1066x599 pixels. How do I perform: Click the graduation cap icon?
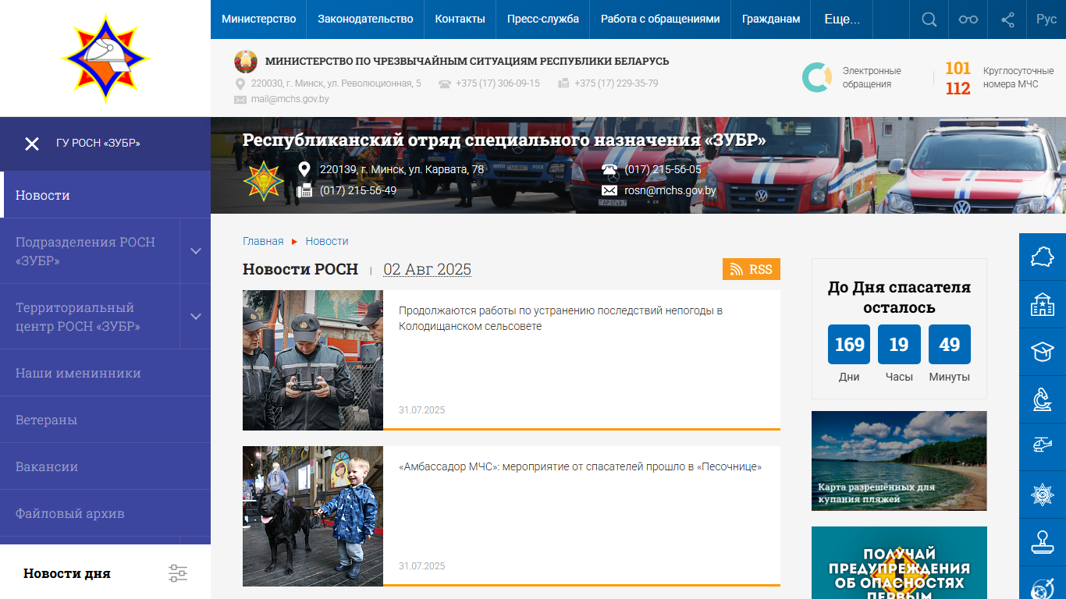tap(1043, 352)
